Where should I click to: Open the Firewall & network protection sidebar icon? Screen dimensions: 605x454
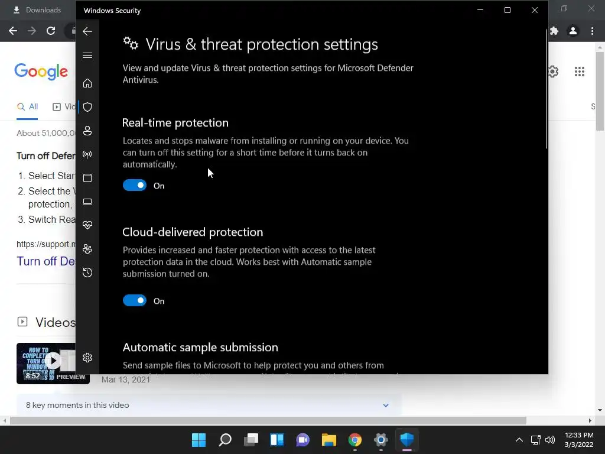[x=87, y=155]
